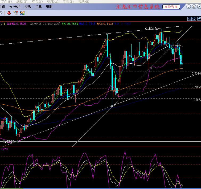Image resolution: width=201 pixels, height=189 pixels.
Task: Click the red alarm bell icon
Action: pos(9,13)
